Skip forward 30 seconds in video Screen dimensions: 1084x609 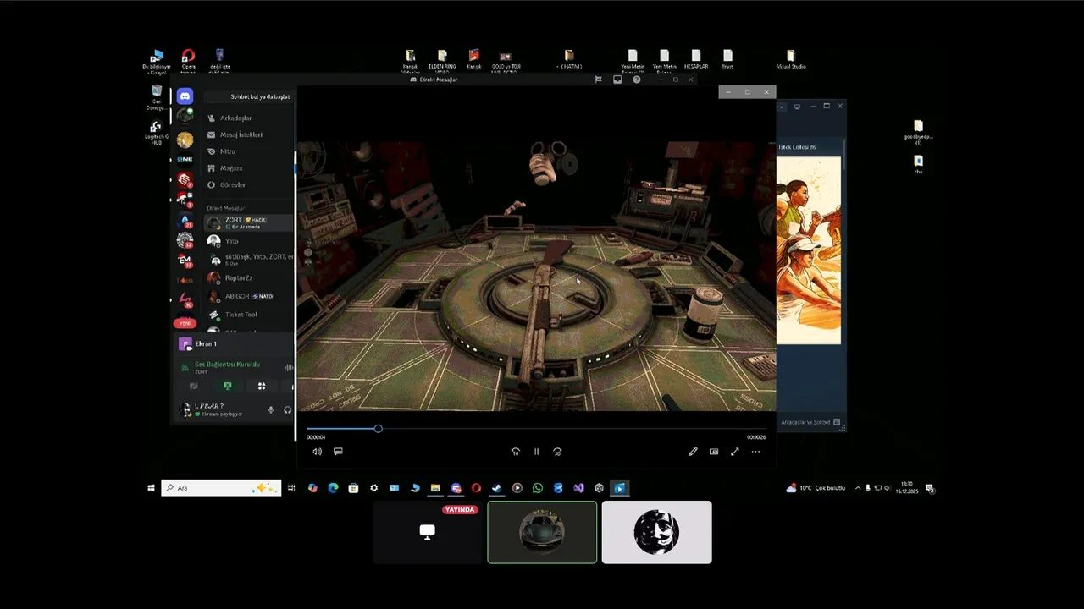pos(557,452)
